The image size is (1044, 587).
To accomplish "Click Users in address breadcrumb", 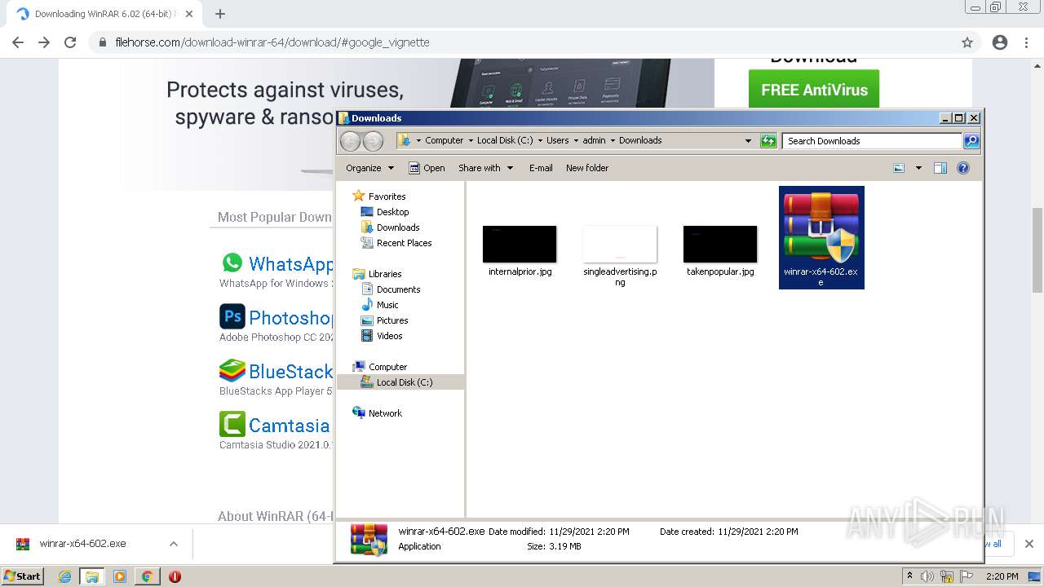I will click(558, 141).
